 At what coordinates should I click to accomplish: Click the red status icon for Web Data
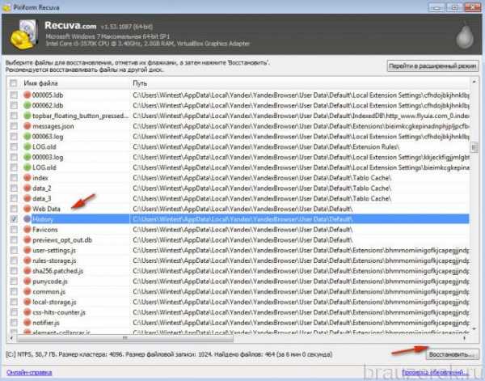click(27, 209)
